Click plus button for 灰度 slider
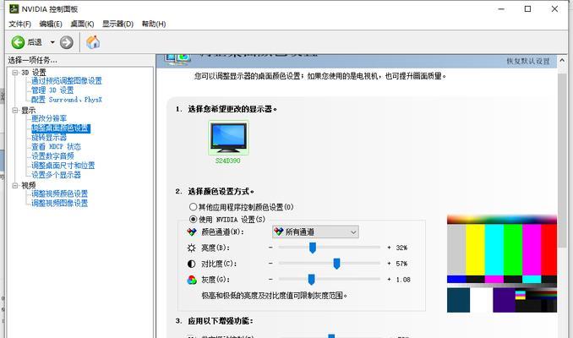Viewport: 573px width, 338px height. (x=389, y=279)
